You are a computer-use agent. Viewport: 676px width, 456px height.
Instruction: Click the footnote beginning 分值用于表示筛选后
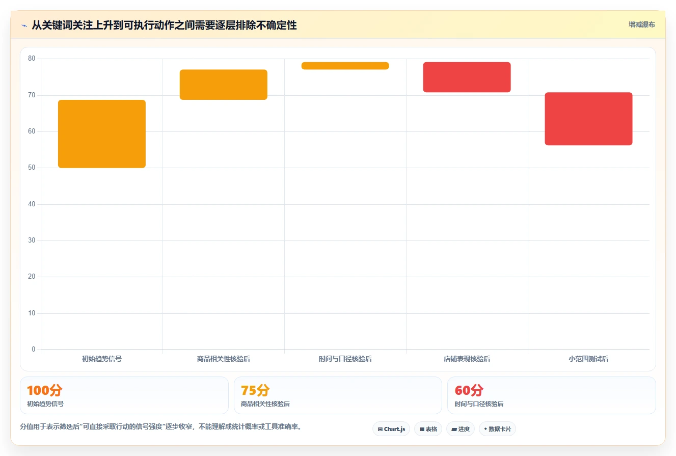160,427
